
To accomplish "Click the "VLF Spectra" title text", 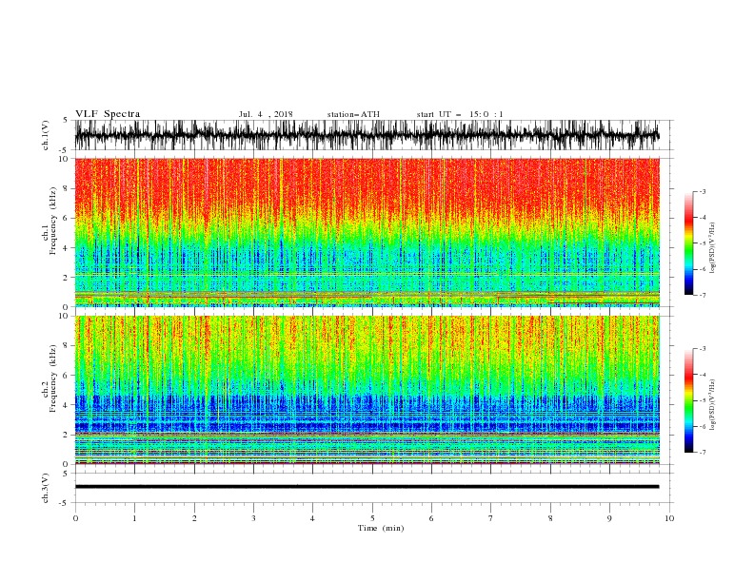I will 108,114.
